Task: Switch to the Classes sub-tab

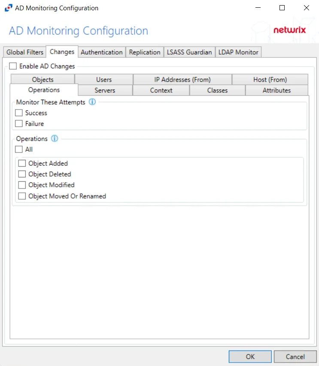Action: pos(217,90)
